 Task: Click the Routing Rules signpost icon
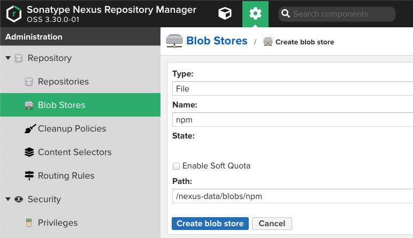(x=29, y=175)
